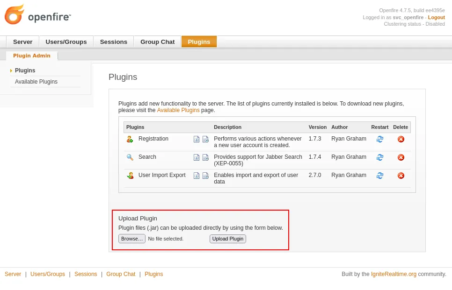Click the Upload Plugin button
This screenshot has height=290, width=452.
tap(228, 239)
